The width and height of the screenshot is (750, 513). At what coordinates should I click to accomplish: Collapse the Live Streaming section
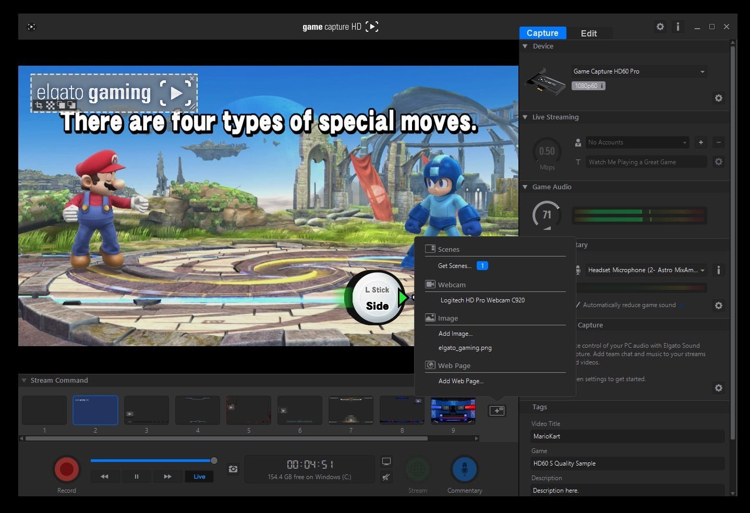(x=525, y=117)
